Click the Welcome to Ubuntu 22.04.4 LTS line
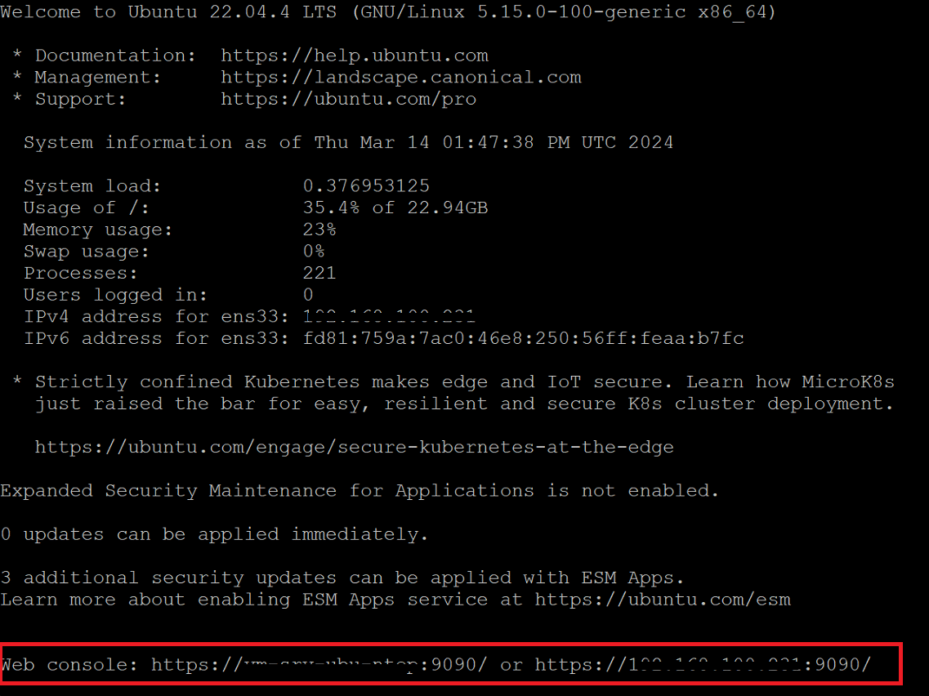 388,12
